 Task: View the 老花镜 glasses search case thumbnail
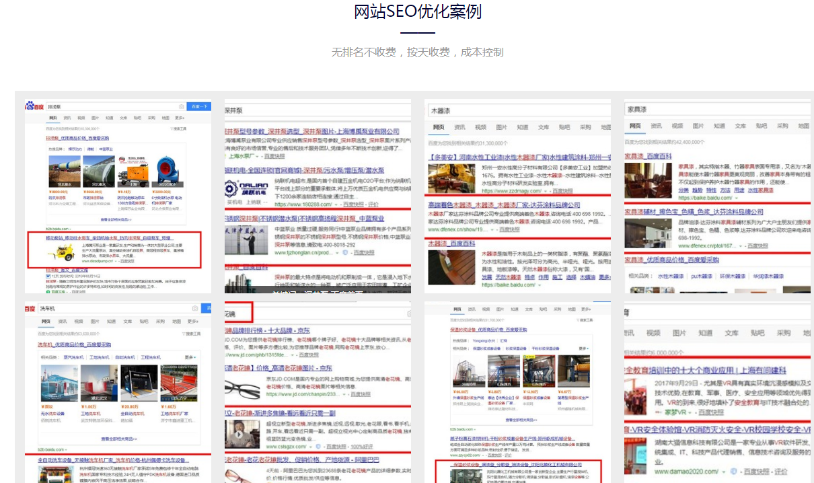pyautogui.click(x=318, y=393)
